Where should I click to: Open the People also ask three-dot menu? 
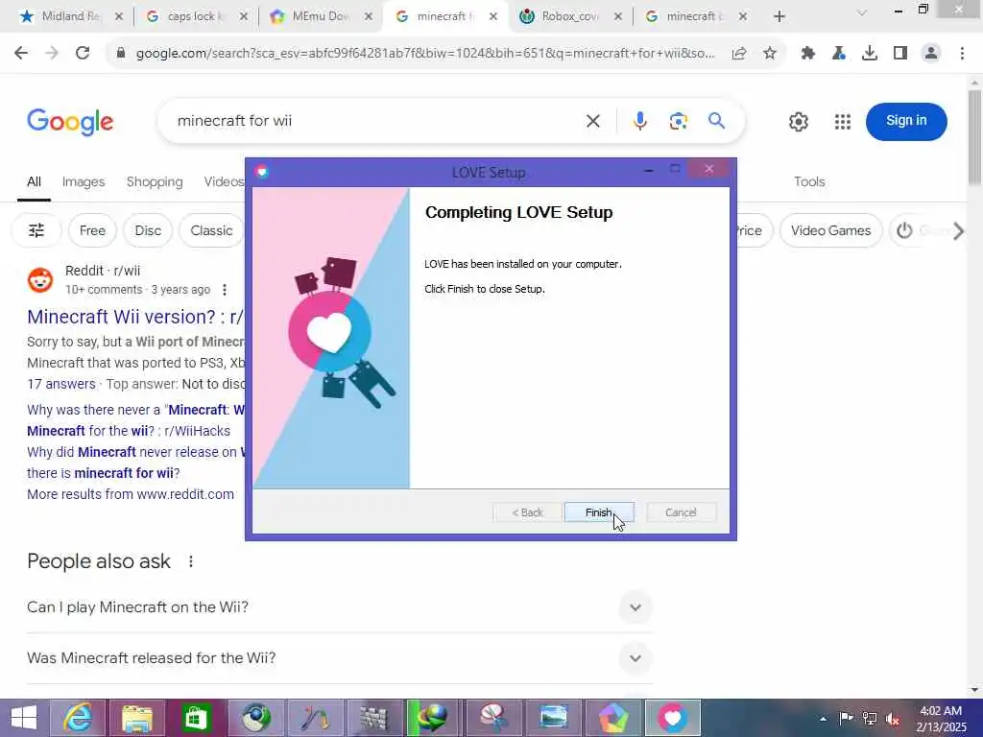(x=191, y=561)
